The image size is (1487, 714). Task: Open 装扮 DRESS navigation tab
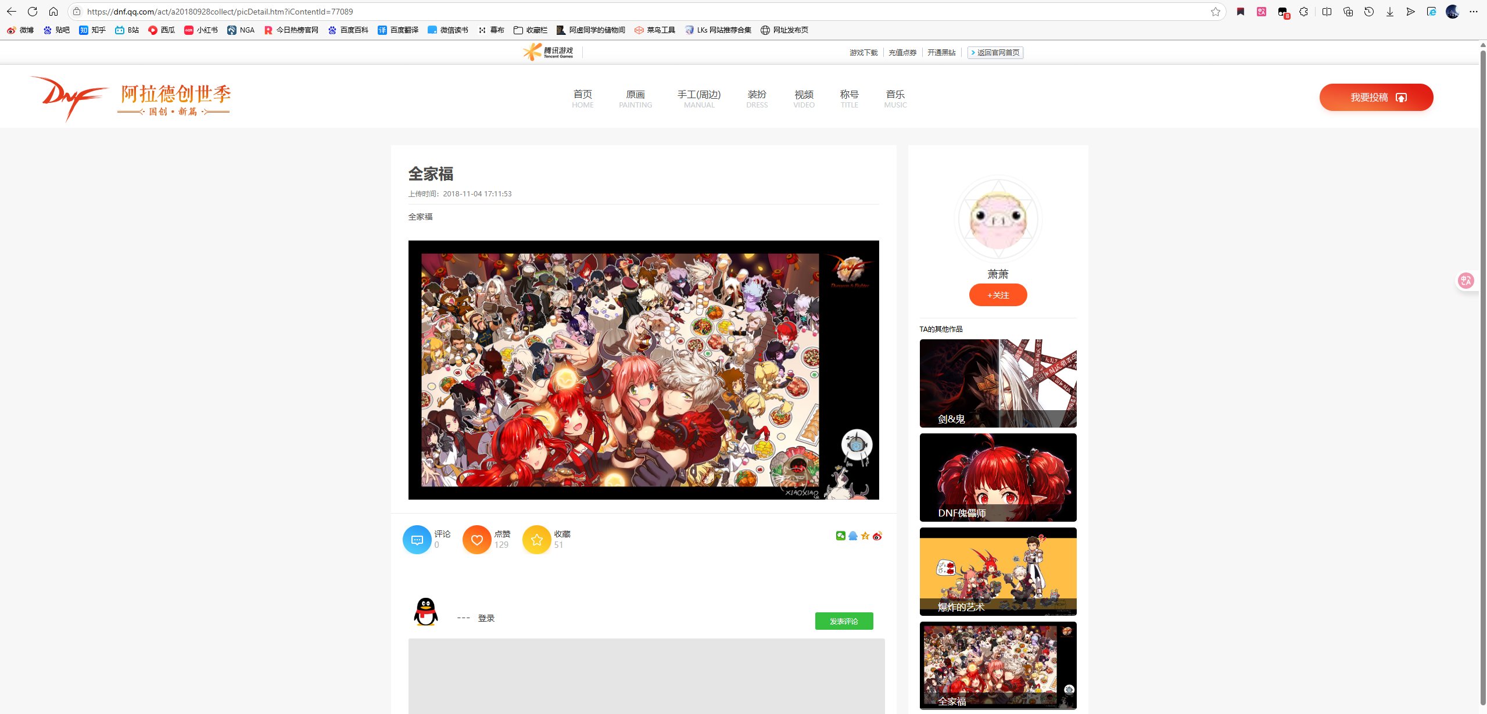pyautogui.click(x=757, y=99)
